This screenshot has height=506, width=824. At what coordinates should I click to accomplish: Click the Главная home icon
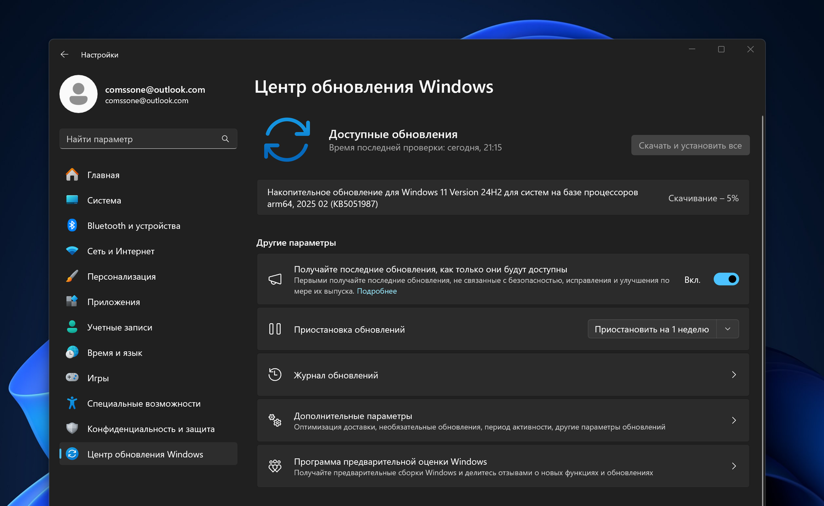click(x=72, y=175)
